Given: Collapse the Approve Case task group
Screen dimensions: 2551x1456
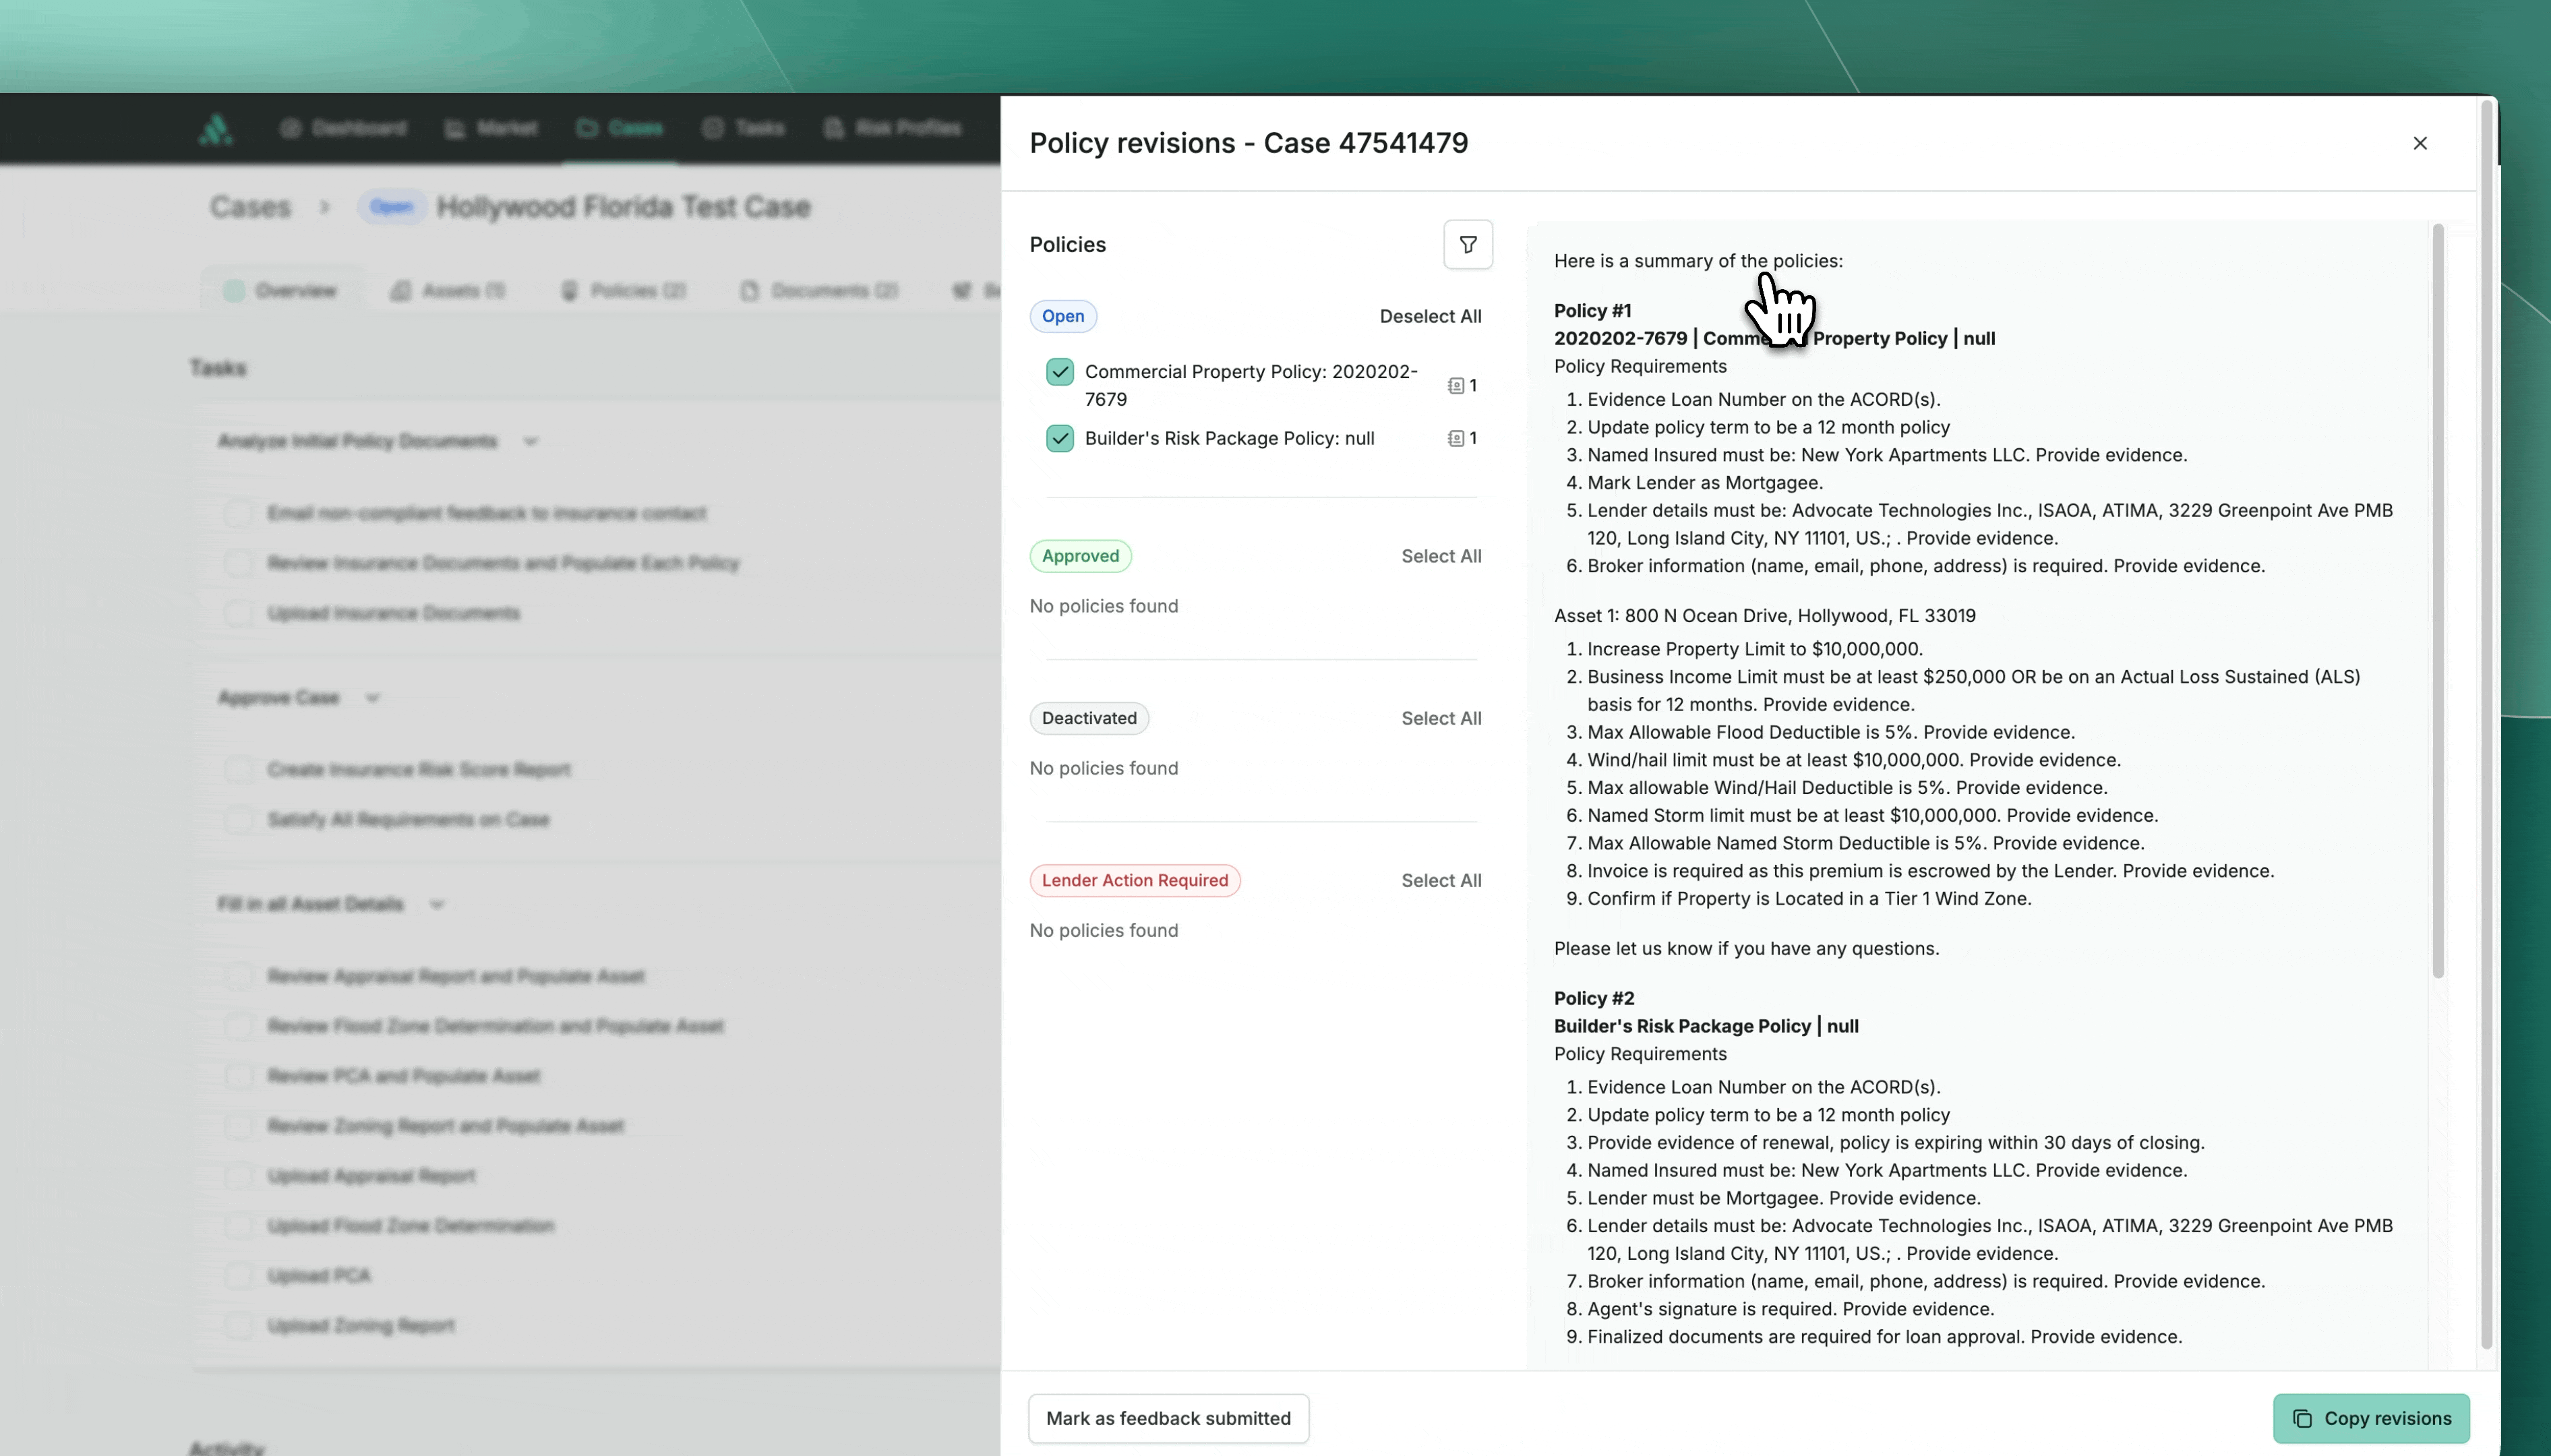Looking at the screenshot, I should (372, 698).
